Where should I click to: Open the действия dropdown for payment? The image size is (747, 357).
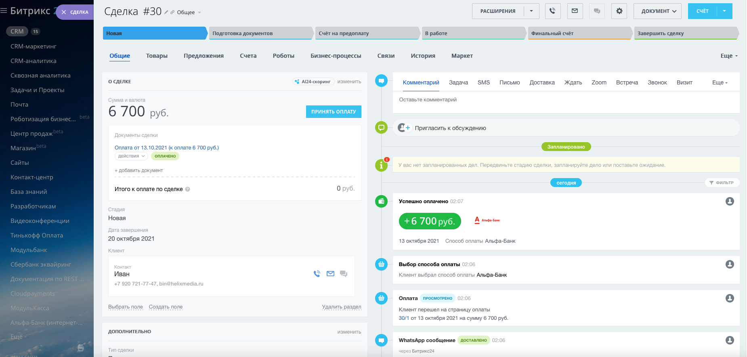click(x=131, y=156)
